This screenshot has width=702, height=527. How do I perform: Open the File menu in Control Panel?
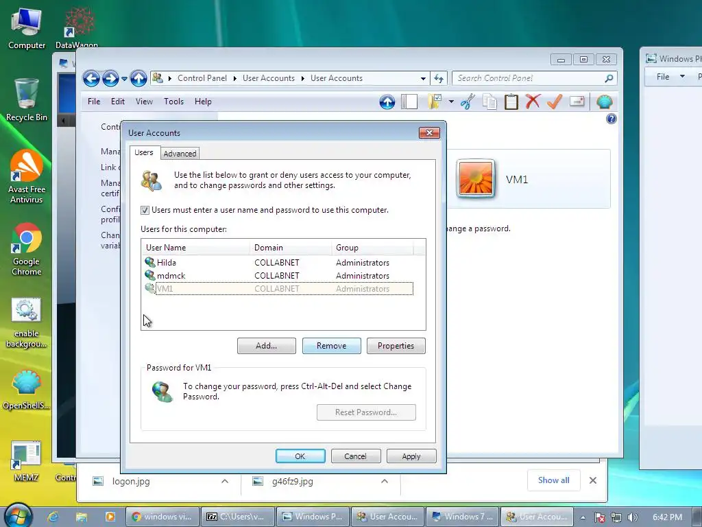pyautogui.click(x=93, y=102)
